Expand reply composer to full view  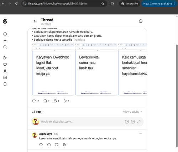(139, 122)
